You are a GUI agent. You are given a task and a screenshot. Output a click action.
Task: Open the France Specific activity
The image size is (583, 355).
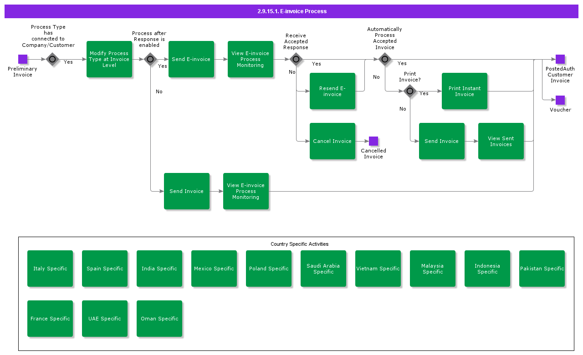pos(50,319)
